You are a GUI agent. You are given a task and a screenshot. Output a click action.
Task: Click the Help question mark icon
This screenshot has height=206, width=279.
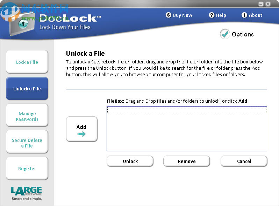point(212,15)
